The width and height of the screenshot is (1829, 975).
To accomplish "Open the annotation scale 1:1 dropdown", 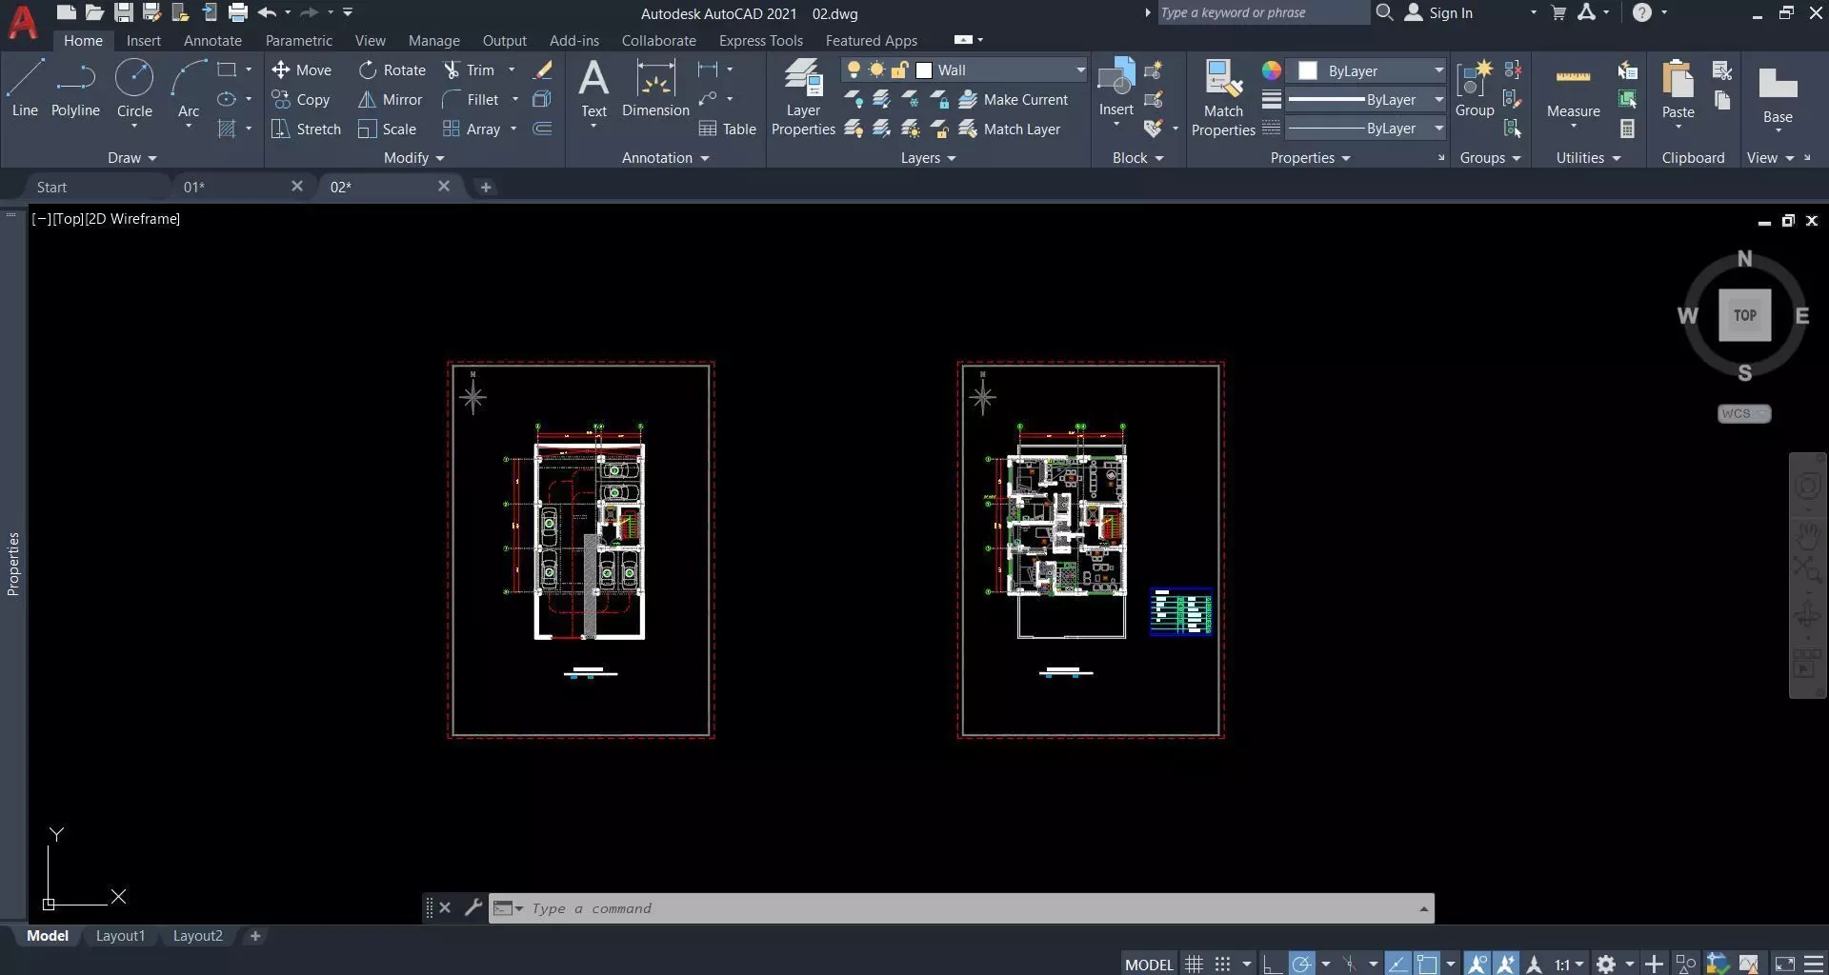I will pyautogui.click(x=1569, y=964).
